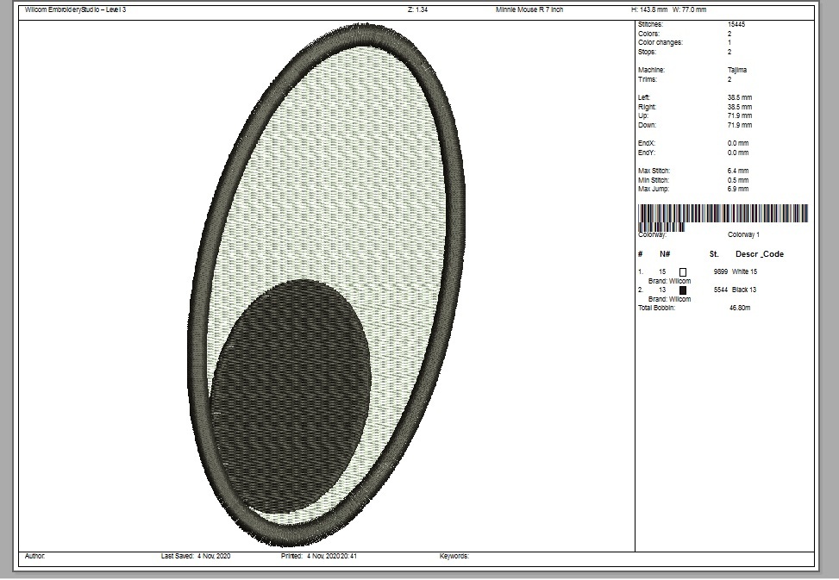Select the '0.0 mm' value beside 'EndY:'

click(738, 153)
